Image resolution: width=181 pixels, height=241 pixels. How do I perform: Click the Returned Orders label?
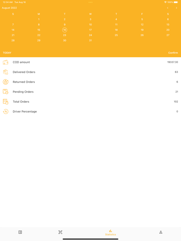tap(24, 82)
